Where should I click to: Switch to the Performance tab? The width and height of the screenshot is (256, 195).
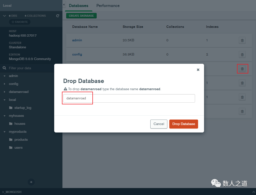[x=108, y=5]
